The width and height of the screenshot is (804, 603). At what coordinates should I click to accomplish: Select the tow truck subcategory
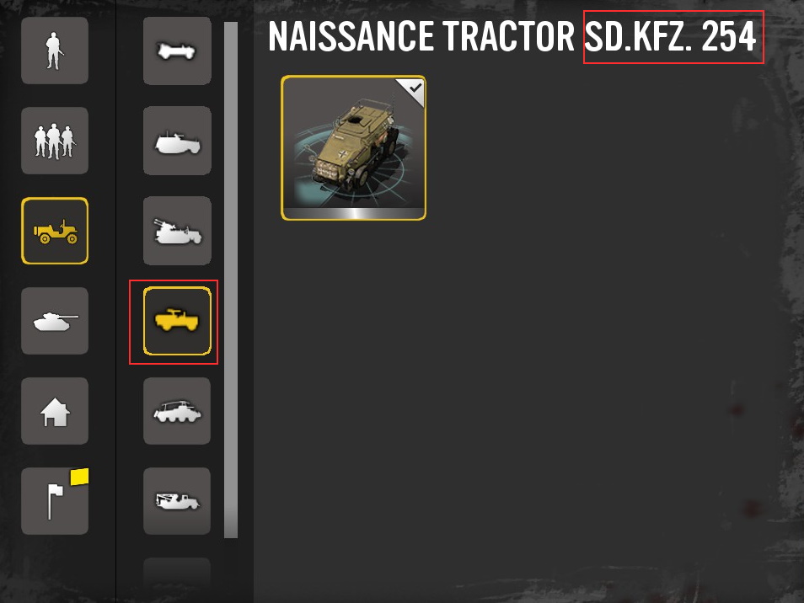[x=177, y=501]
